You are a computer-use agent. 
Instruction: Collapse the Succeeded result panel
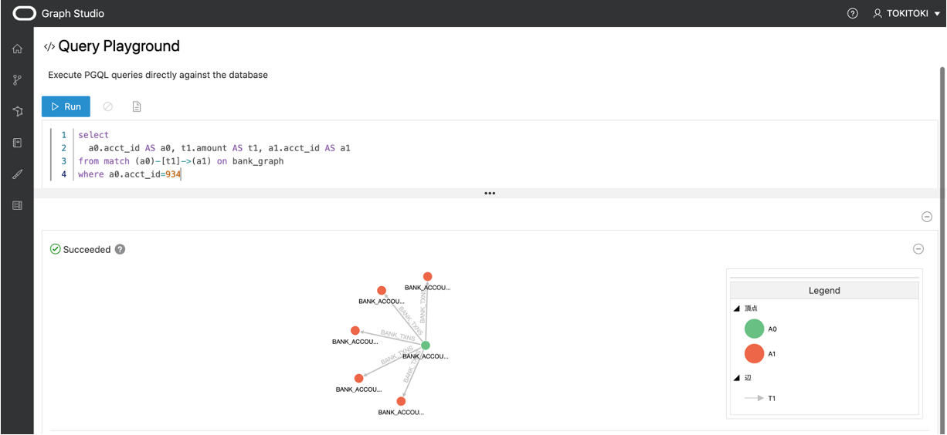click(x=918, y=248)
